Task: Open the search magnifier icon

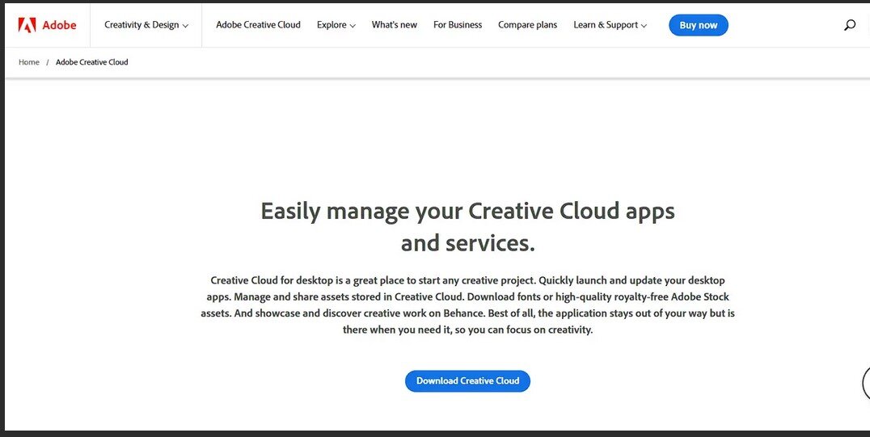Action: [x=850, y=25]
